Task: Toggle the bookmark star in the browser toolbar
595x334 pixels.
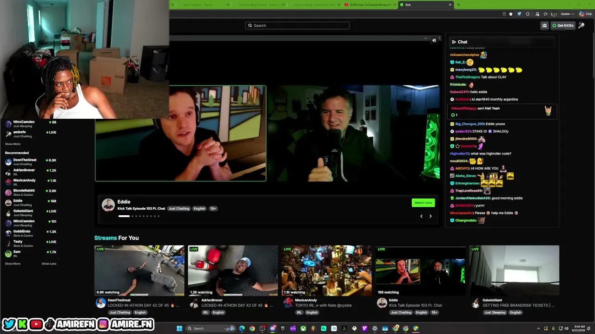Action: 511,14
